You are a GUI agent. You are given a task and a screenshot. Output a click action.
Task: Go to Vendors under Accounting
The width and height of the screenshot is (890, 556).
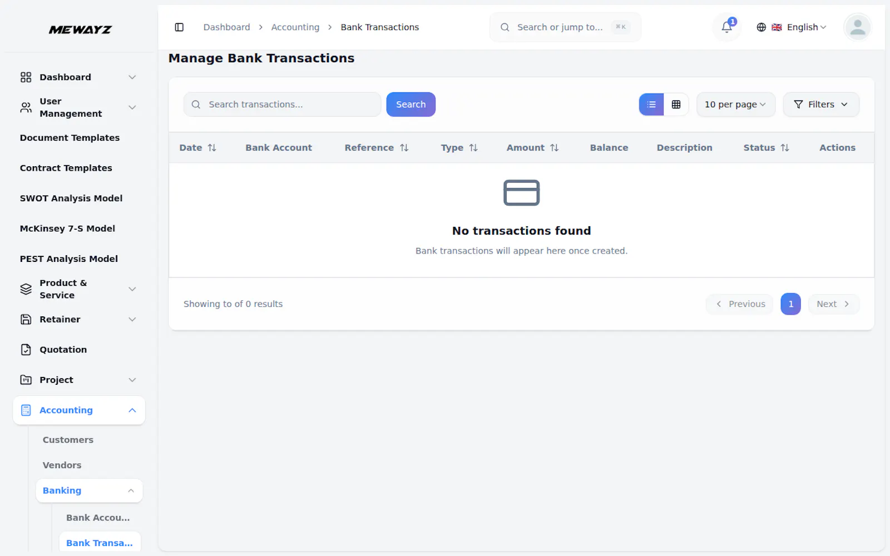click(x=62, y=465)
